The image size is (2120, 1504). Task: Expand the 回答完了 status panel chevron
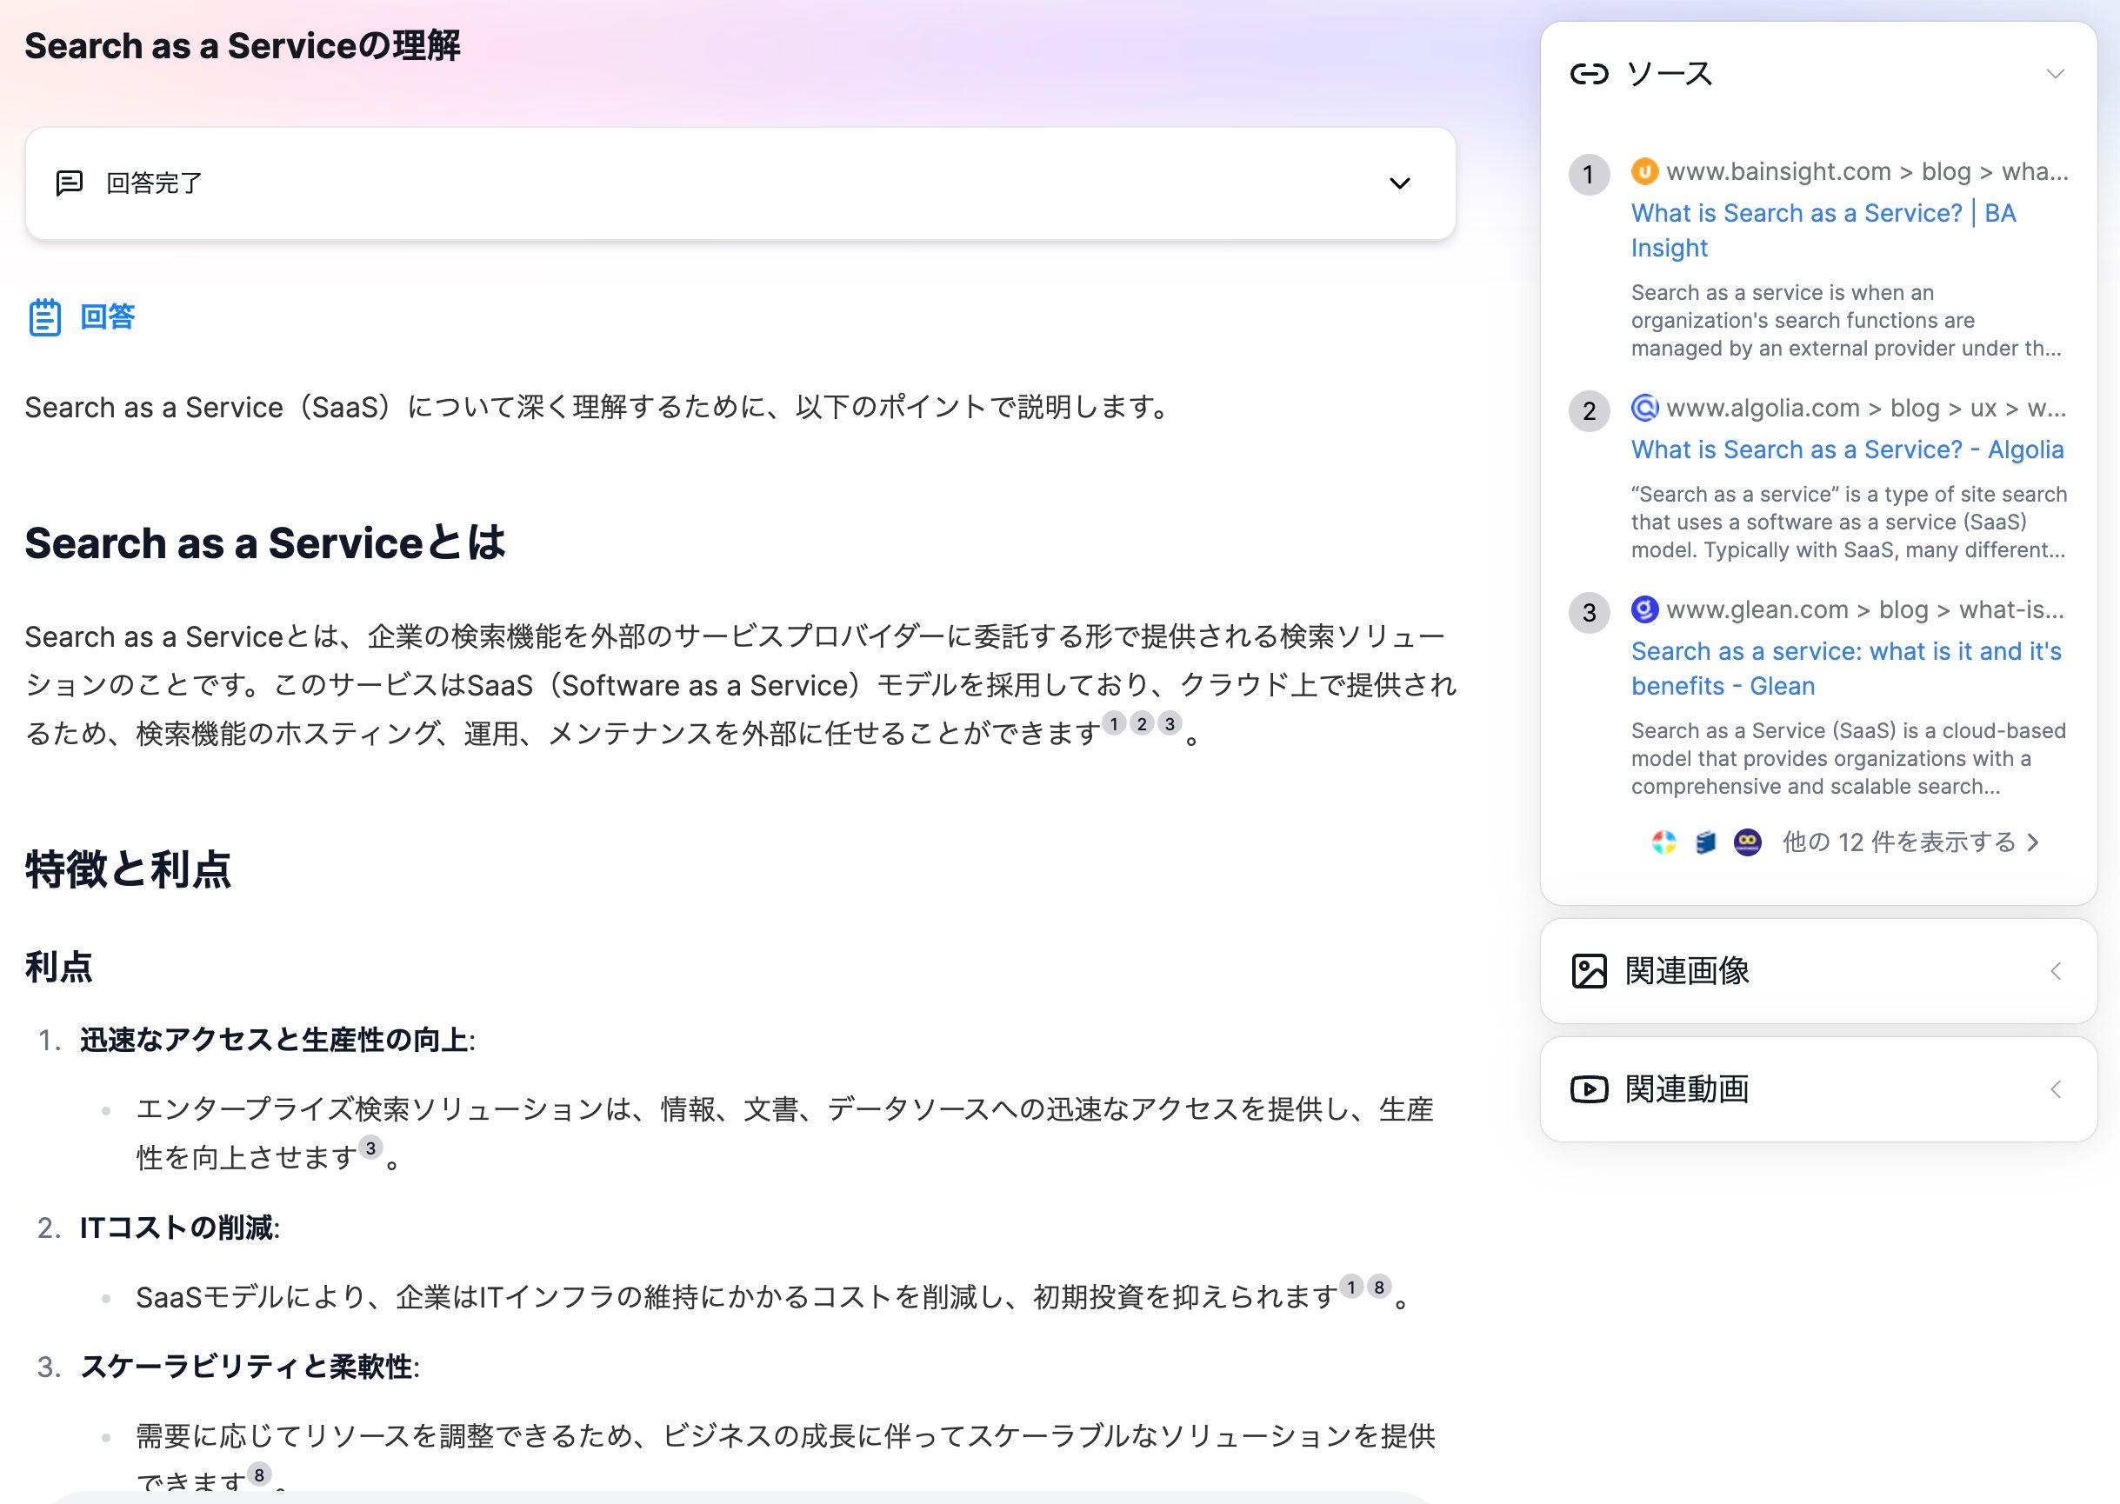tap(1399, 183)
